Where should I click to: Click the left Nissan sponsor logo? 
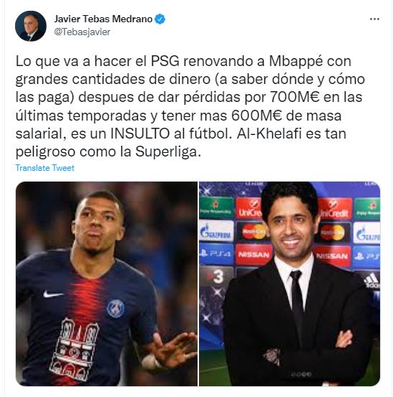[254, 255]
